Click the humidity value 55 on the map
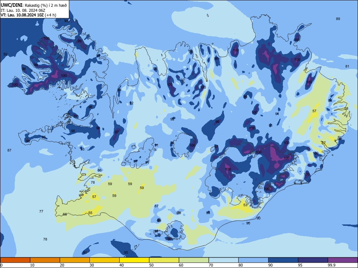Image resolution: width=358 pixels, height=268 pixels. pyautogui.click(x=91, y=213)
